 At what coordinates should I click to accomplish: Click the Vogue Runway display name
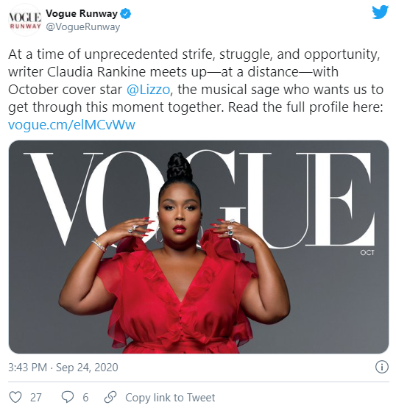point(82,13)
